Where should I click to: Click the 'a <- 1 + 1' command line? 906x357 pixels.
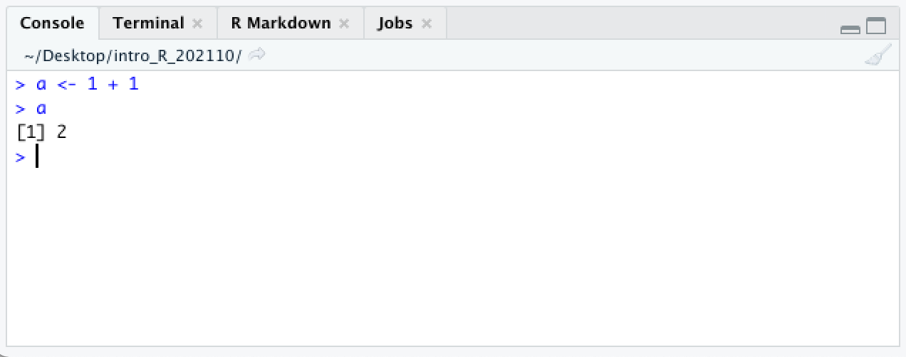click(87, 85)
